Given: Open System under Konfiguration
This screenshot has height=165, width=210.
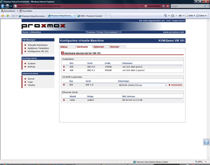Looking at the screenshot, I should (x=32, y=63).
